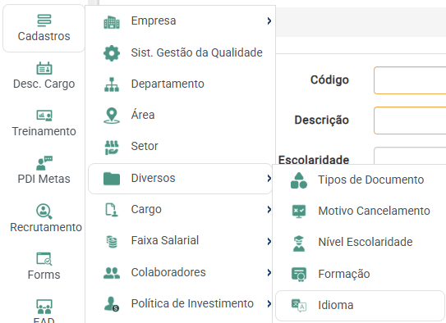Open the Recrutamento sidebar icon
The image size is (446, 323).
tap(45, 219)
